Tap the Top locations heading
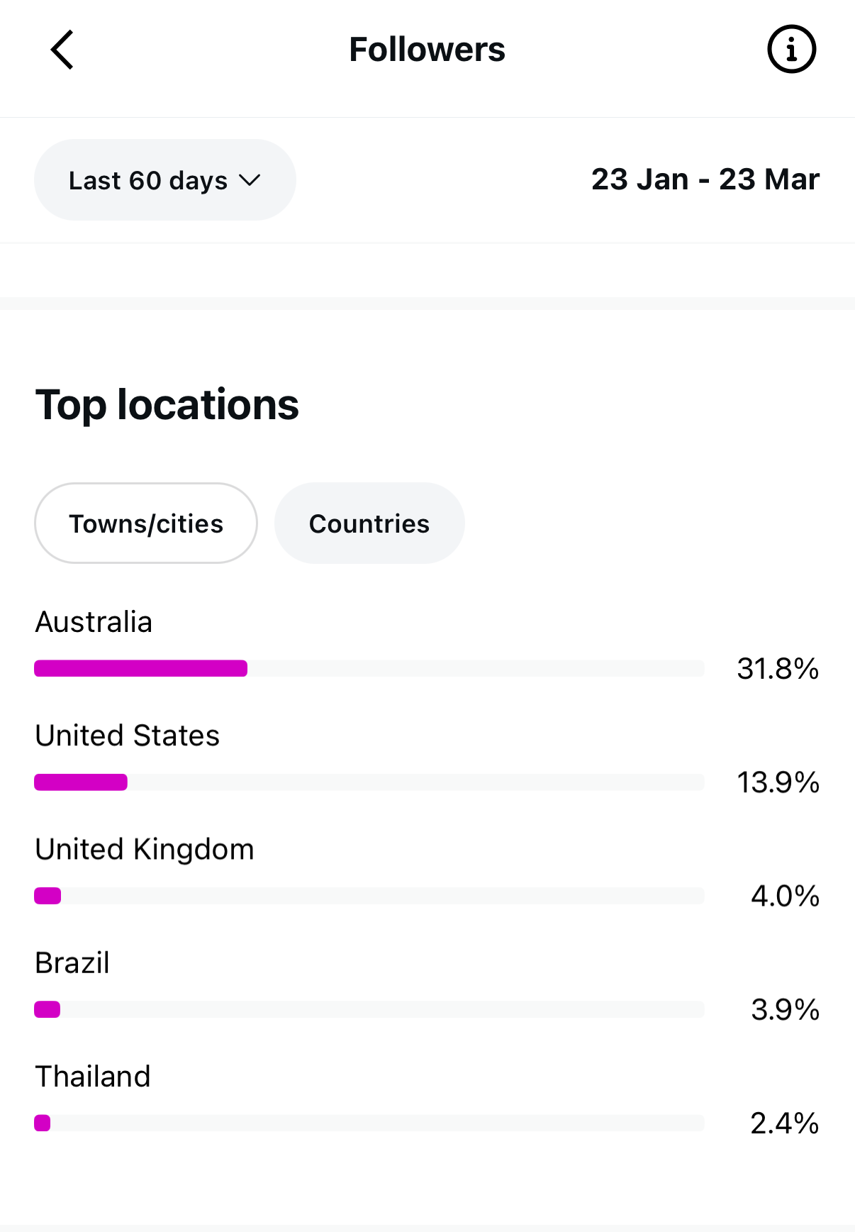This screenshot has height=1232, width=855. pyautogui.click(x=167, y=405)
